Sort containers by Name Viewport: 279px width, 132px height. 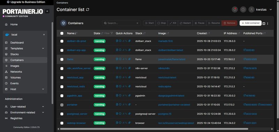(x=72, y=33)
